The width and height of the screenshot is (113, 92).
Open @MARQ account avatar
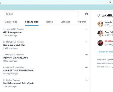coord(100,43)
